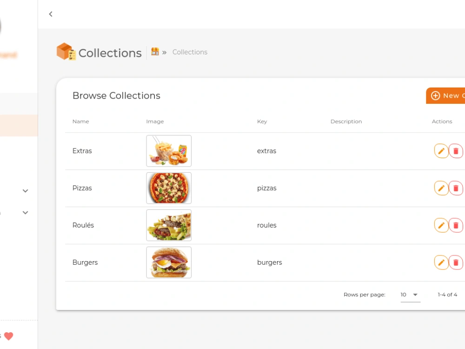
Task: Edit the Roulés collection
Action: point(441,225)
